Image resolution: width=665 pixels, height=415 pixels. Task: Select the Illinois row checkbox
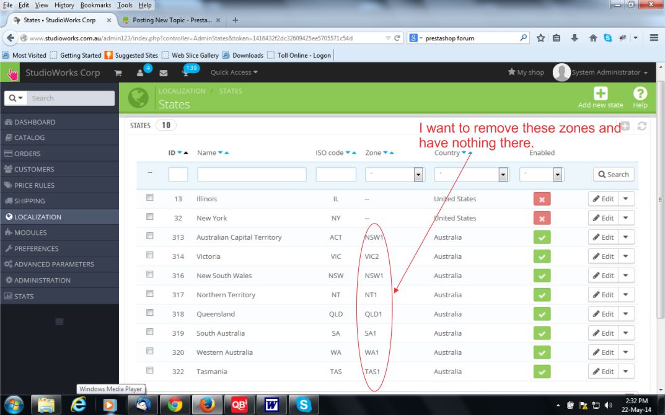pyautogui.click(x=150, y=198)
